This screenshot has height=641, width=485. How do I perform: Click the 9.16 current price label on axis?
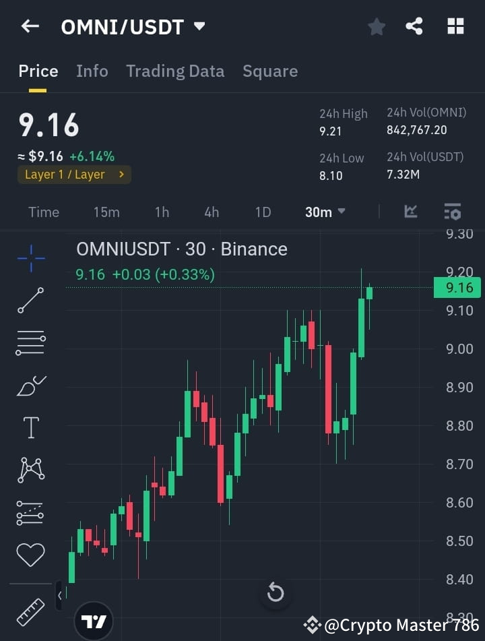coord(457,287)
